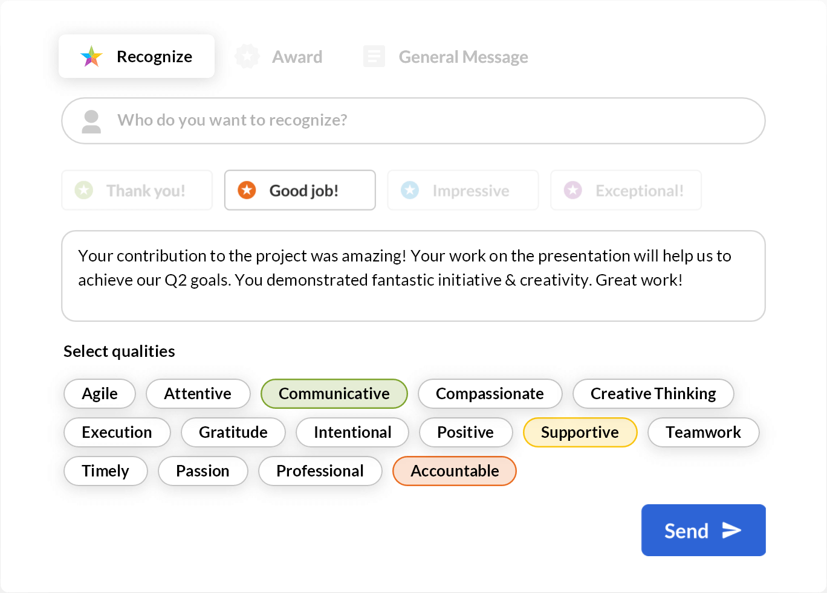
Task: Click the purple star on Exceptional!
Action: [x=572, y=190]
